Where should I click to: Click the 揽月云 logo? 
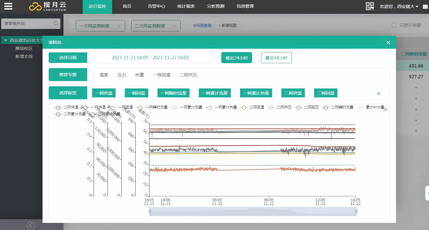click(48, 6)
